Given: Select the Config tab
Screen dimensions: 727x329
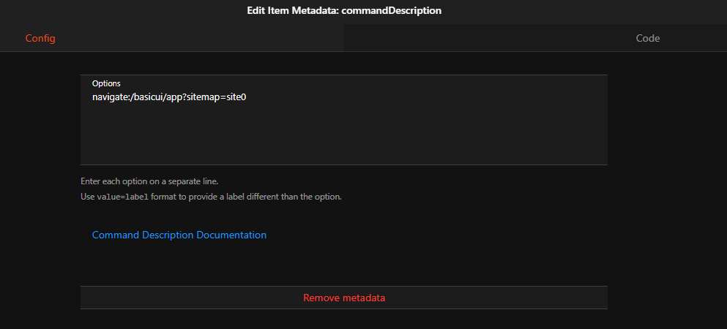Looking at the screenshot, I should [x=40, y=38].
